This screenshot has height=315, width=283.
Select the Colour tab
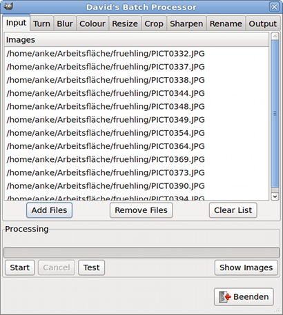point(92,23)
